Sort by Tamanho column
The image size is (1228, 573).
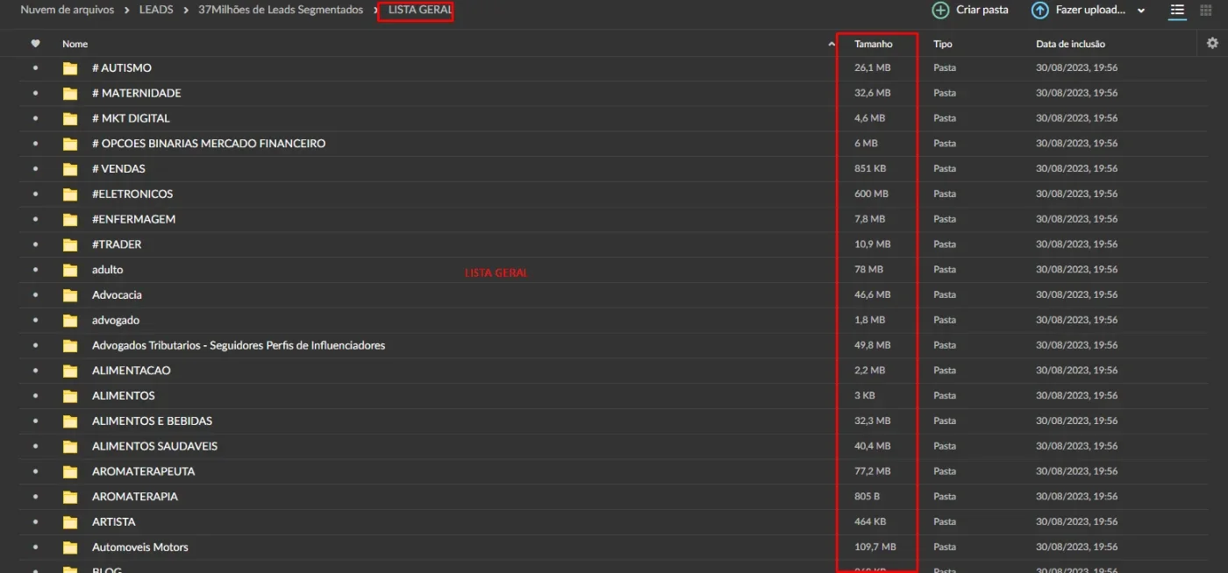click(x=874, y=44)
